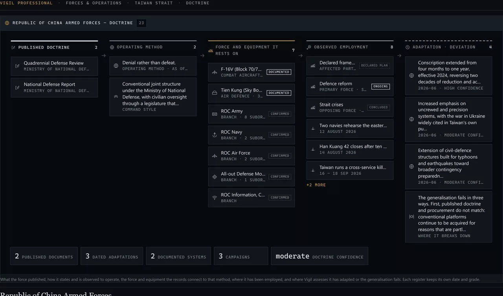Click the envelope icon on ROC Army card
Screen dimensions: 503x296
(x=215, y=114)
